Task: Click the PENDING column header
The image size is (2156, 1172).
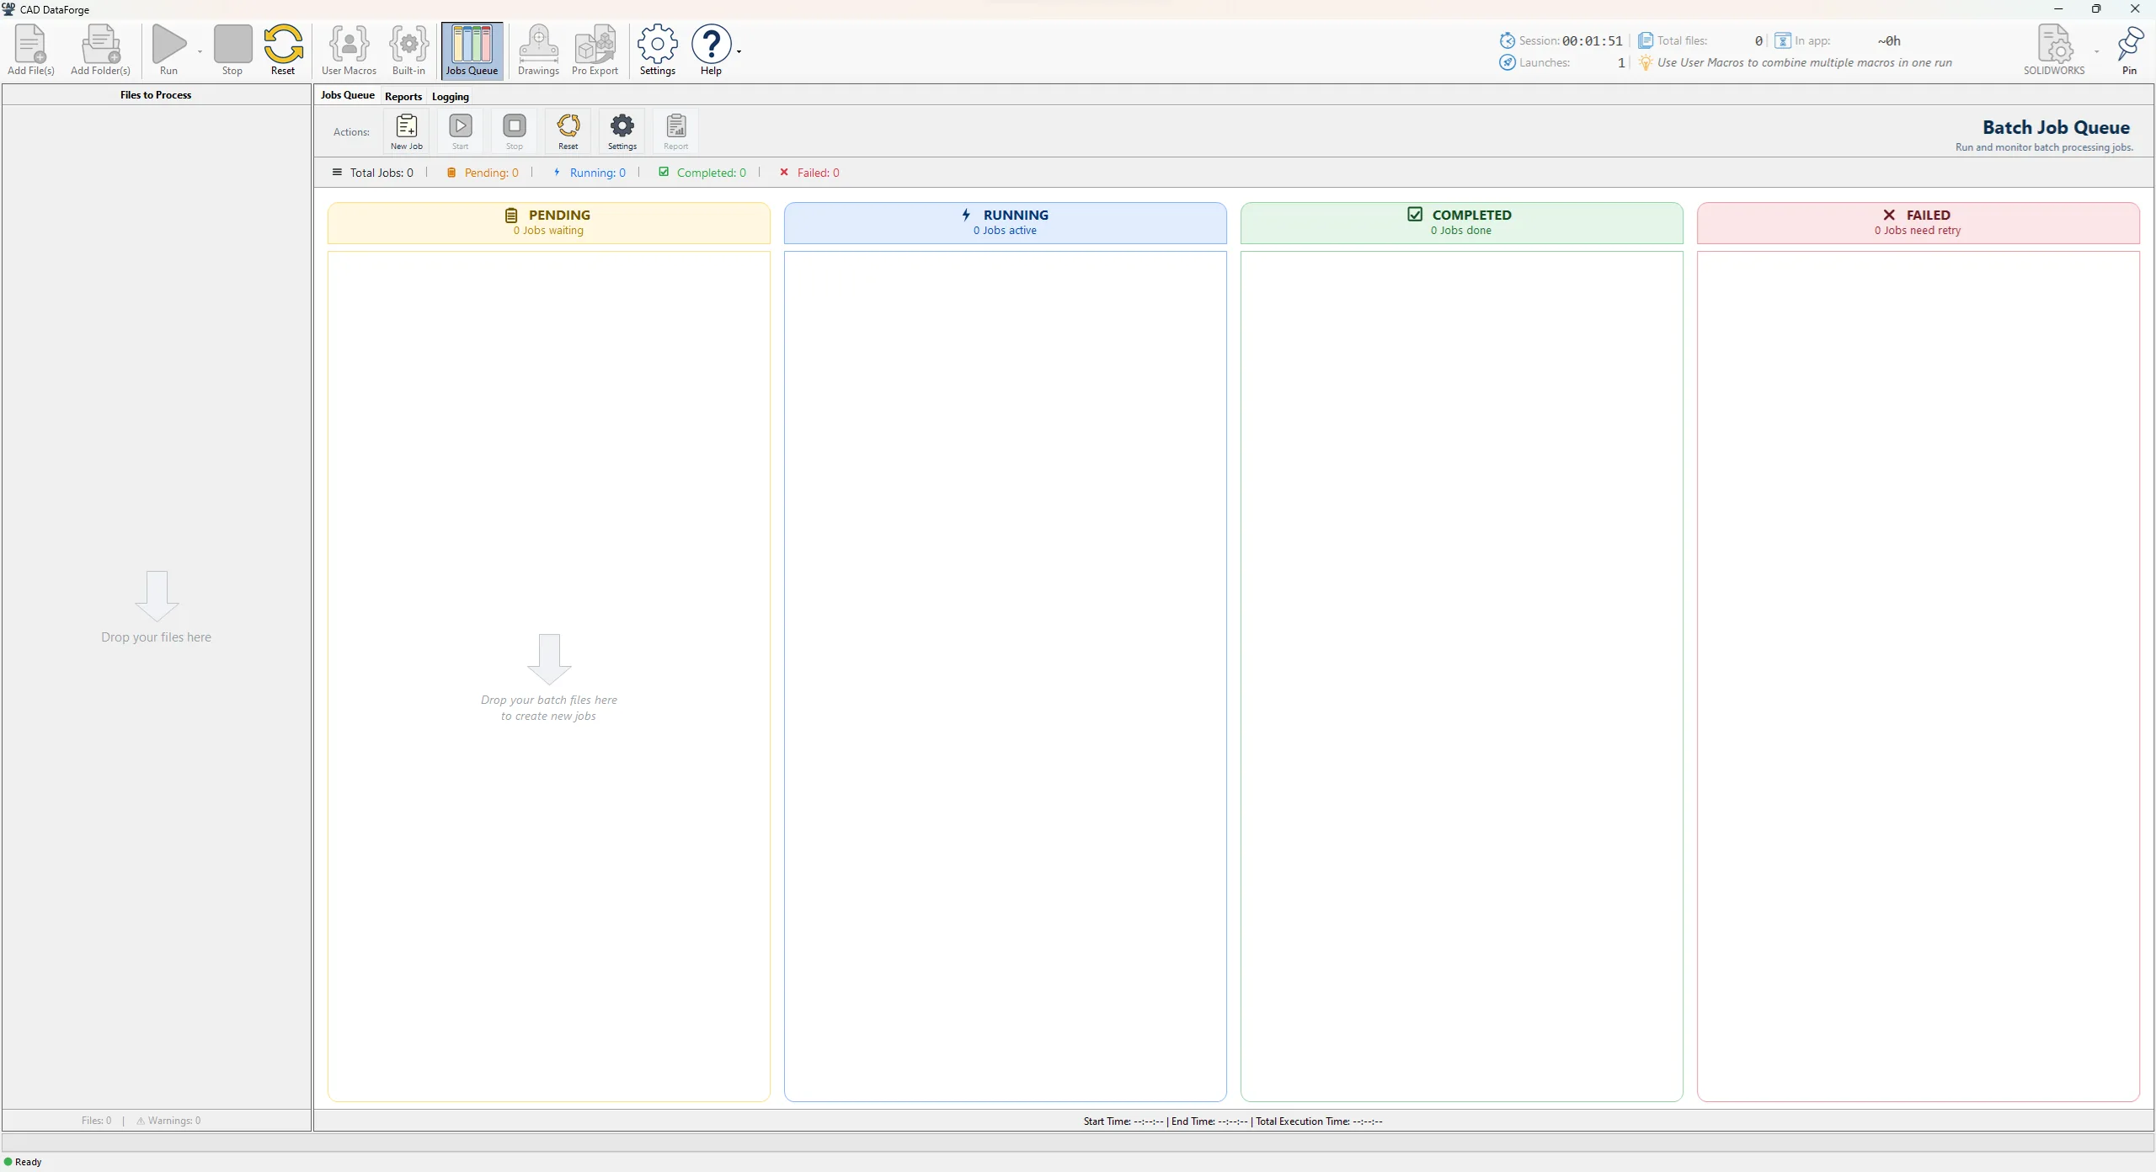Action: [549, 222]
